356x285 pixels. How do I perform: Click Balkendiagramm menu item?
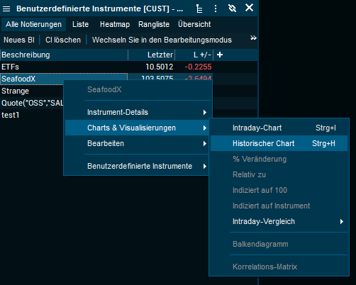[x=279, y=244]
